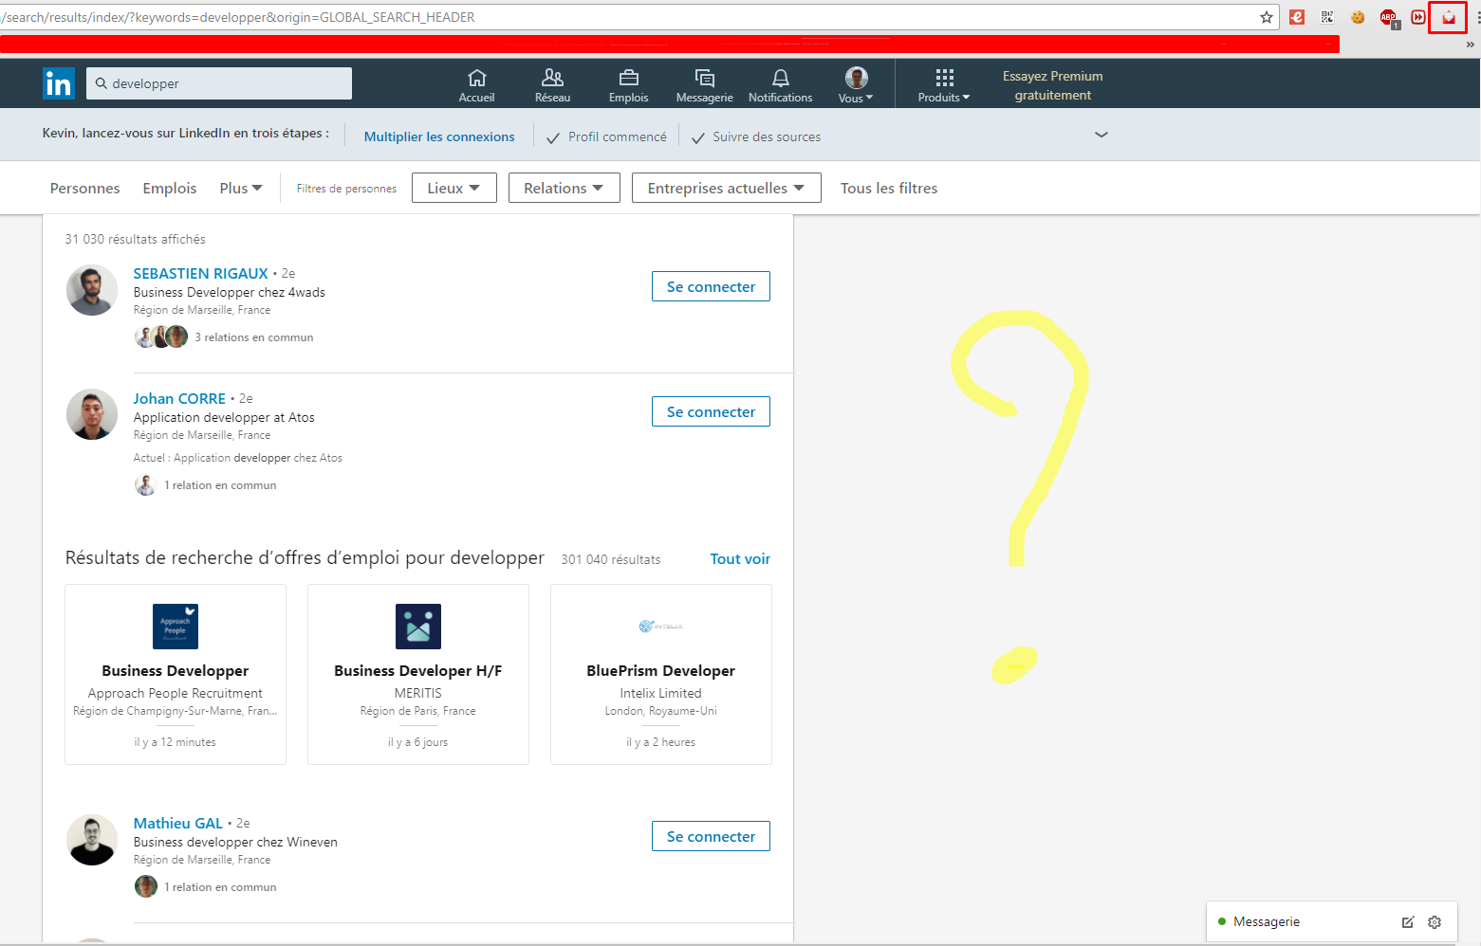Open messaging settings gear icon

pyautogui.click(x=1435, y=921)
